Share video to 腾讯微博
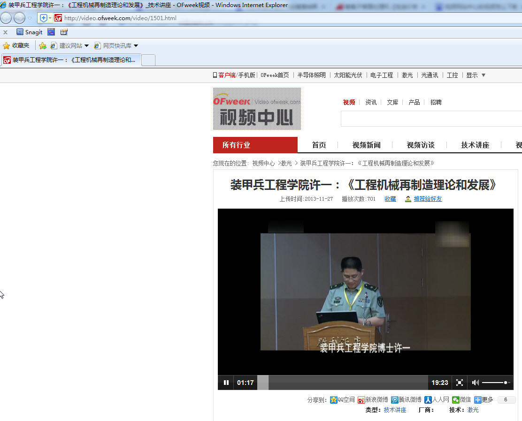This screenshot has width=522, height=421. click(x=395, y=400)
